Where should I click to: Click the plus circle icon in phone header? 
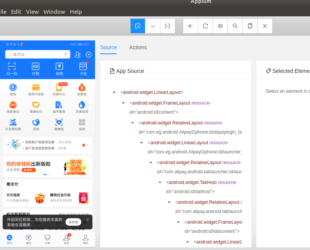(89, 55)
